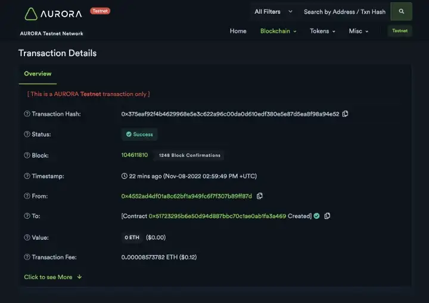This screenshot has width=429, height=303.
Task: Click AURORA Testnet Network label
Action: coord(51,33)
